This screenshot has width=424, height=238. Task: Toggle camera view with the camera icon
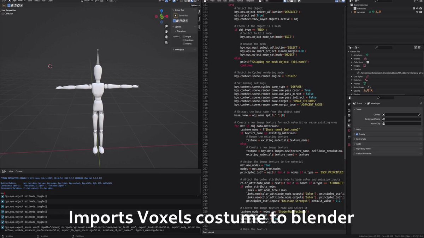(x=166, y=37)
